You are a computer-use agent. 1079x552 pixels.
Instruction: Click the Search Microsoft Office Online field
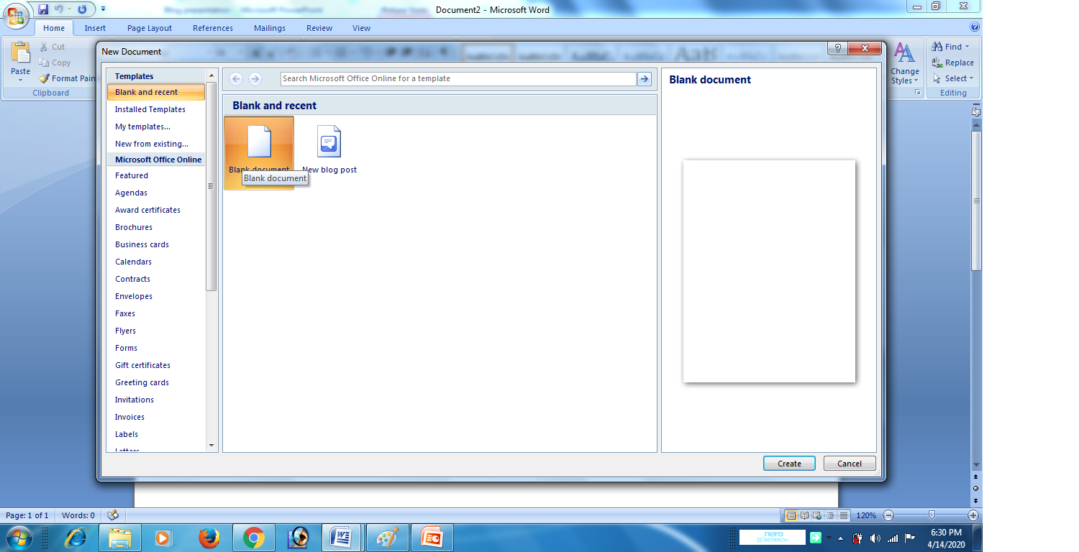tap(458, 78)
